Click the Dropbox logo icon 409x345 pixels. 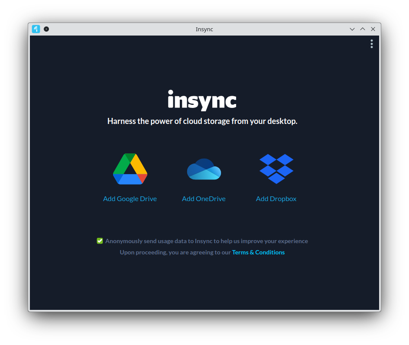click(x=276, y=169)
